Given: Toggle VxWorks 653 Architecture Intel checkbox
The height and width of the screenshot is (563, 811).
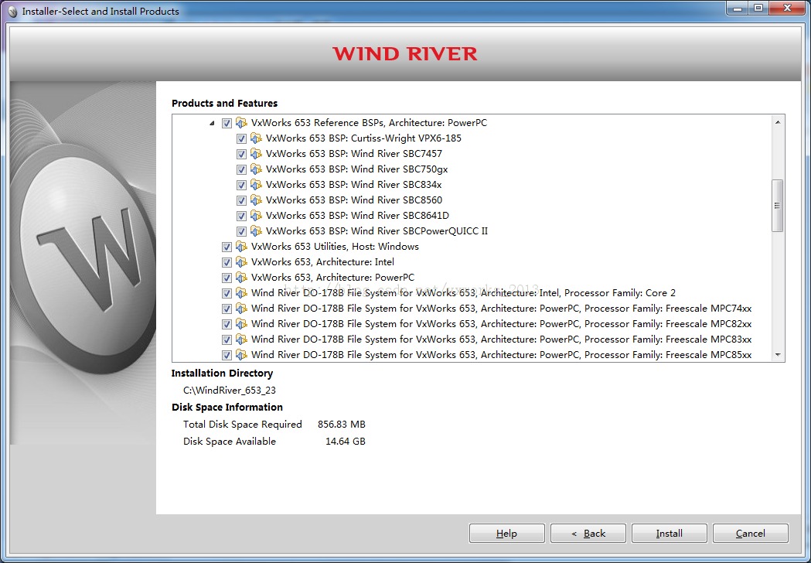Looking at the screenshot, I should pos(227,262).
